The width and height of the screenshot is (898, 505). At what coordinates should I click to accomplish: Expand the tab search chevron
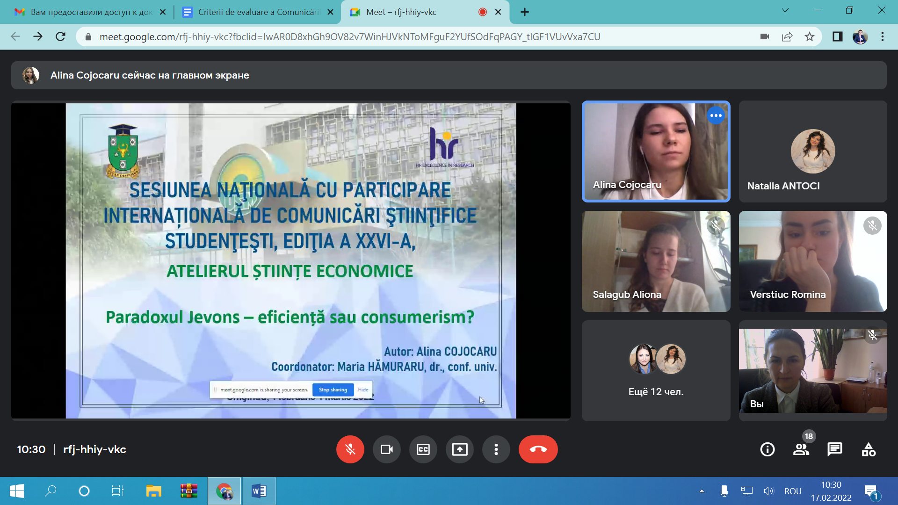pyautogui.click(x=785, y=10)
